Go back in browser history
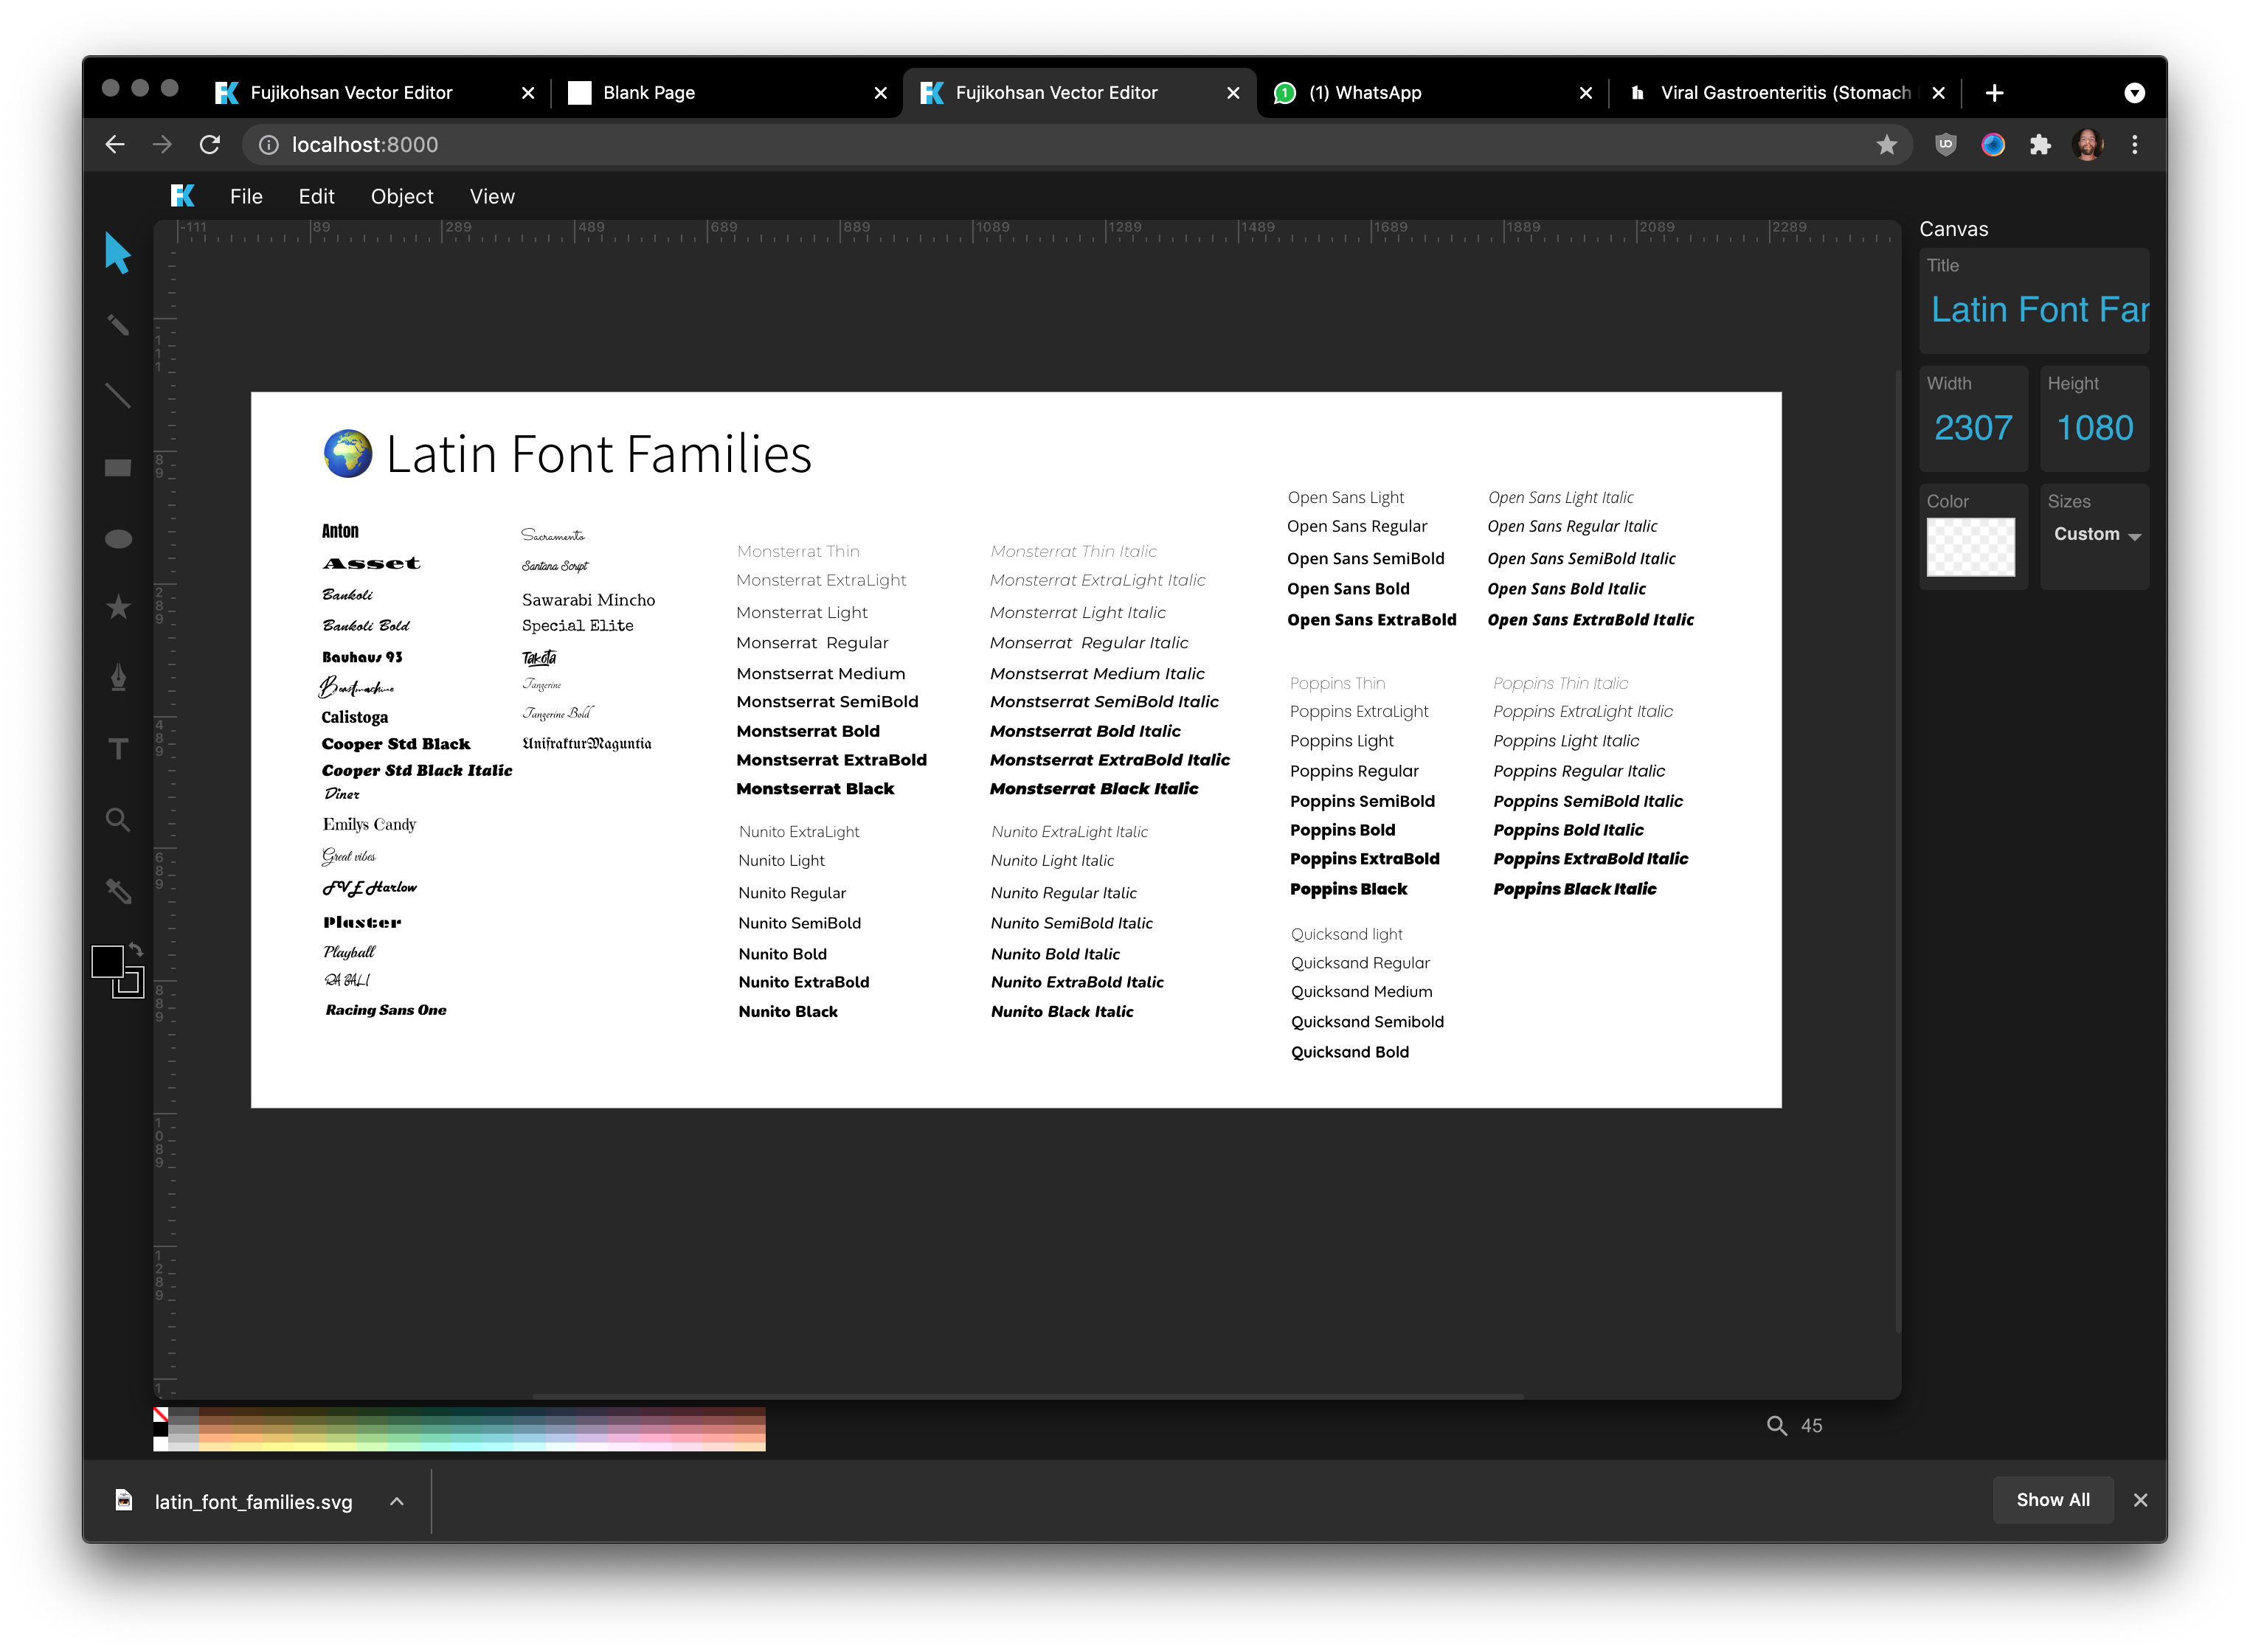The height and width of the screenshot is (1652, 2250). [115, 145]
